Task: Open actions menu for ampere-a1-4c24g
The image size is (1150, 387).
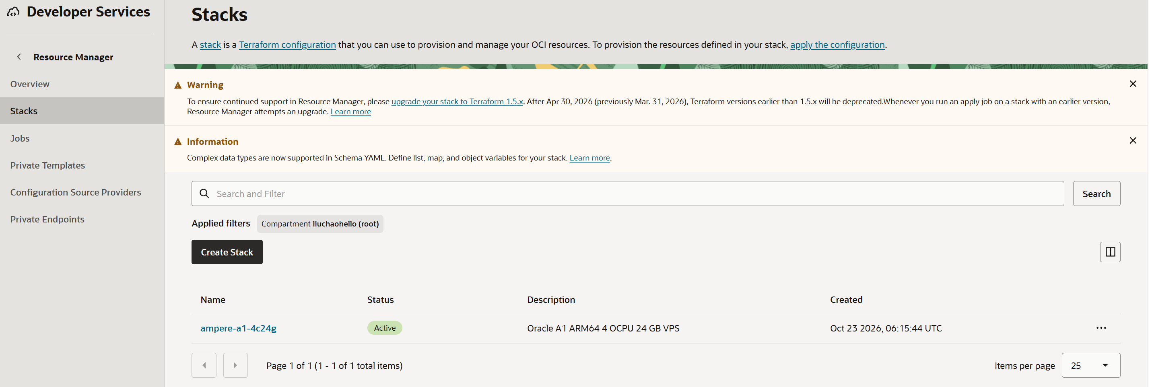Action: tap(1101, 328)
